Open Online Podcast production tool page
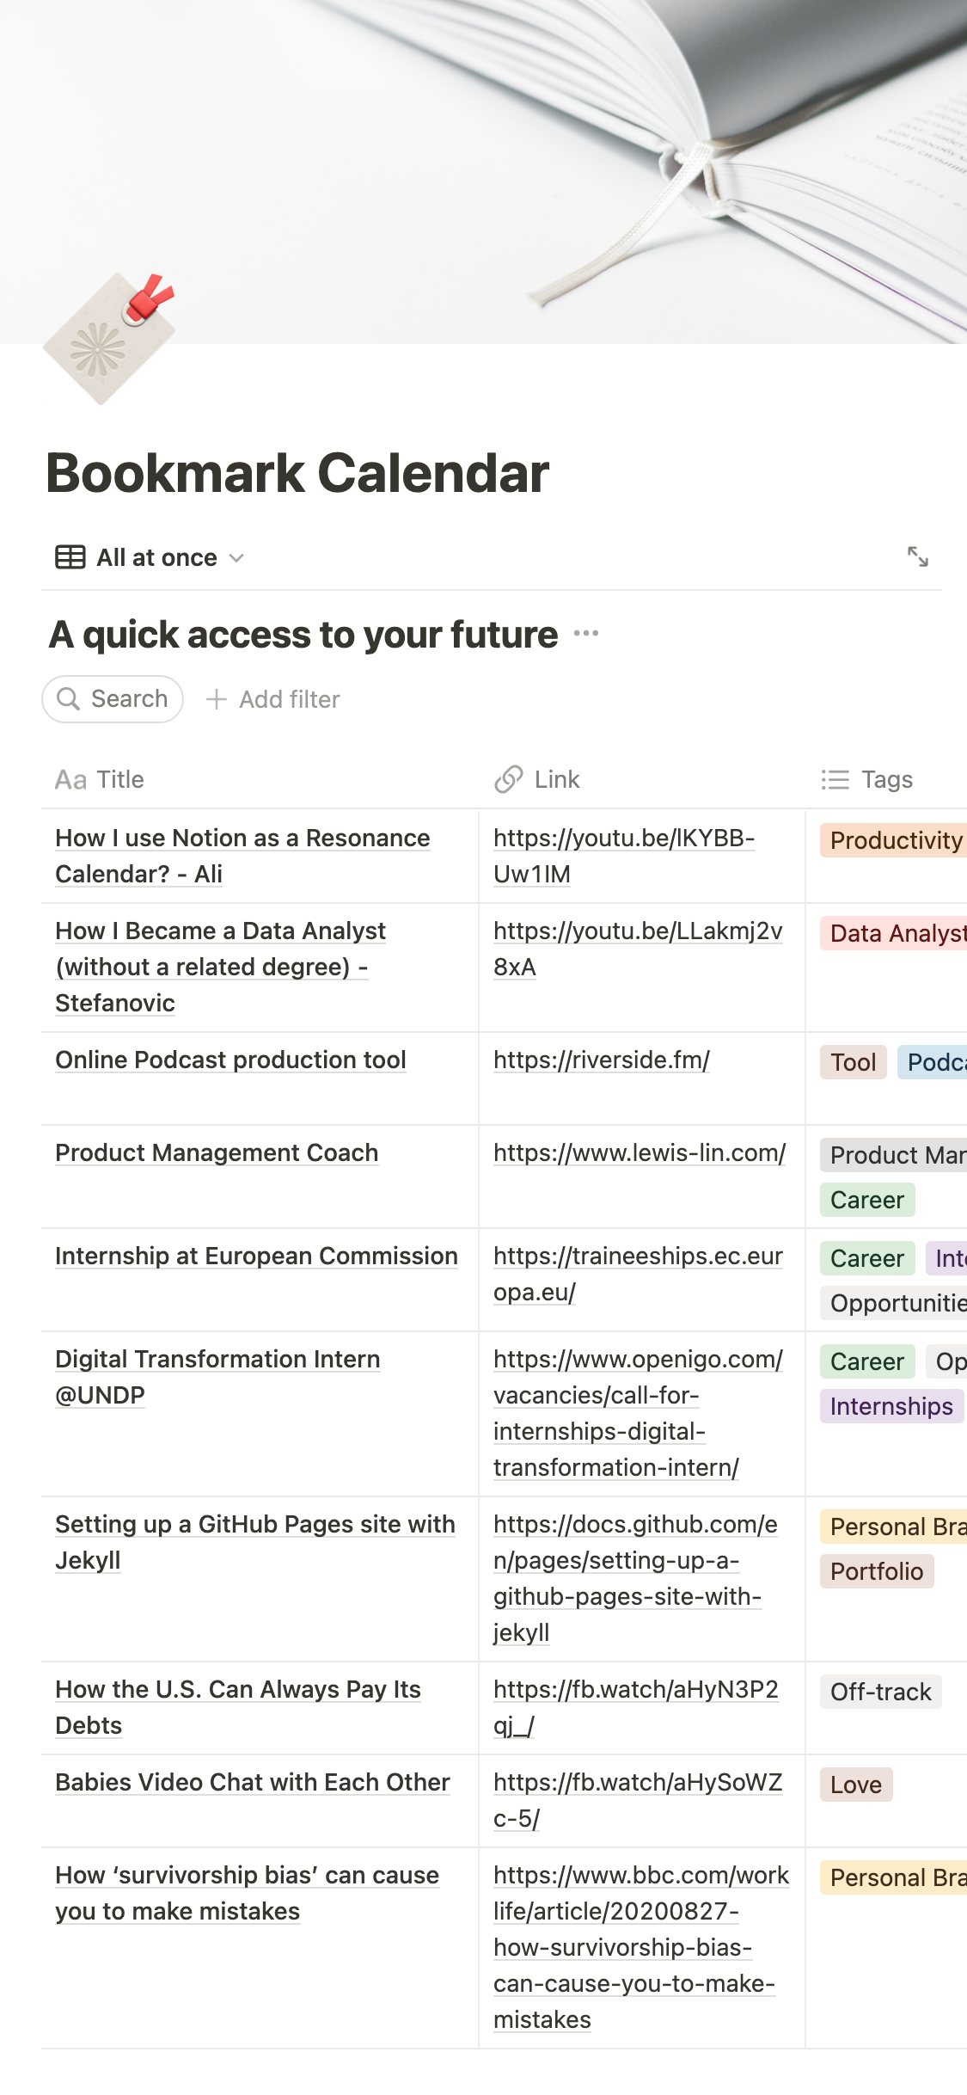The image size is (967, 2095). click(230, 1060)
